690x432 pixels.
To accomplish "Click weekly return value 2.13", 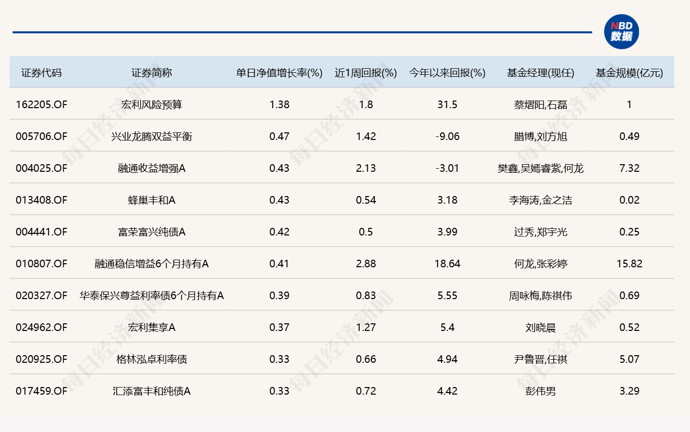I will tap(366, 168).
